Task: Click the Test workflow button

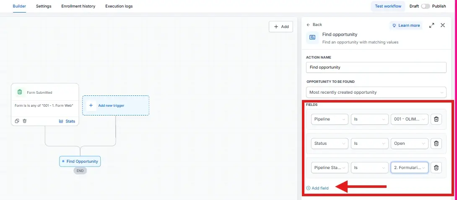Action: [x=388, y=6]
